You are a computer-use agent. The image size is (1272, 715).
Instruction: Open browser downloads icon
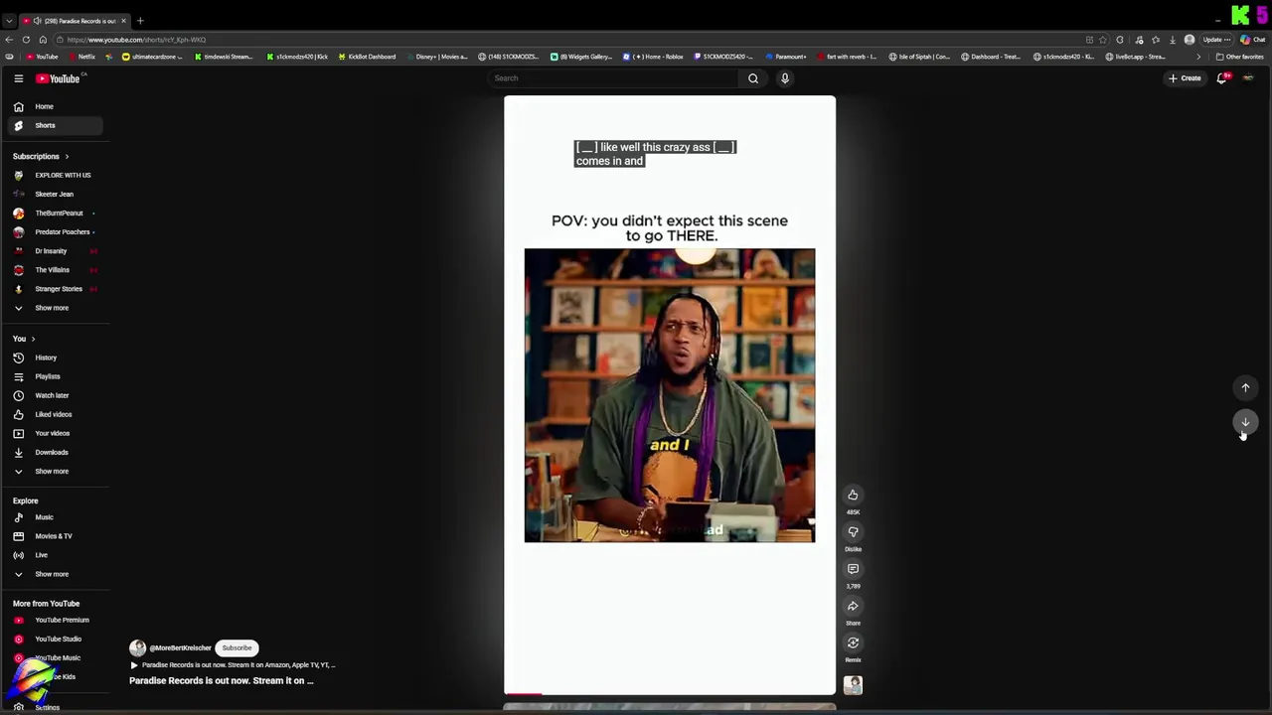tap(1173, 40)
